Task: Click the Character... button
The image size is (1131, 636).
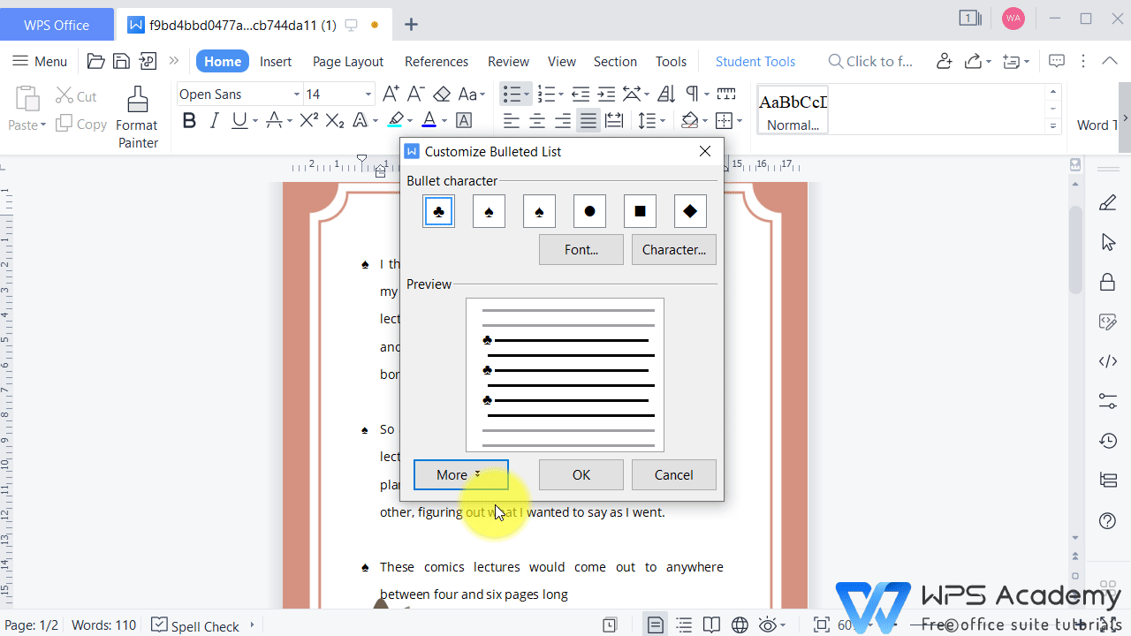Action: click(x=673, y=250)
